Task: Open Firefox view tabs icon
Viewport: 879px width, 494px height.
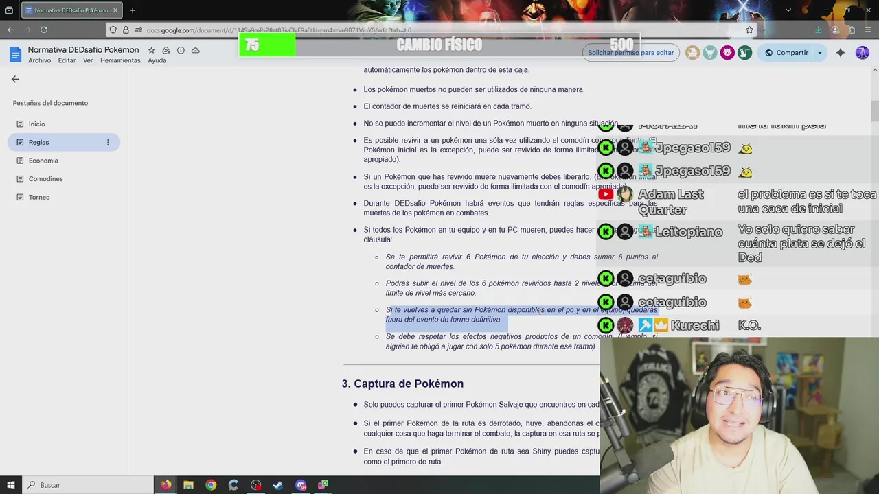Action: [9, 10]
